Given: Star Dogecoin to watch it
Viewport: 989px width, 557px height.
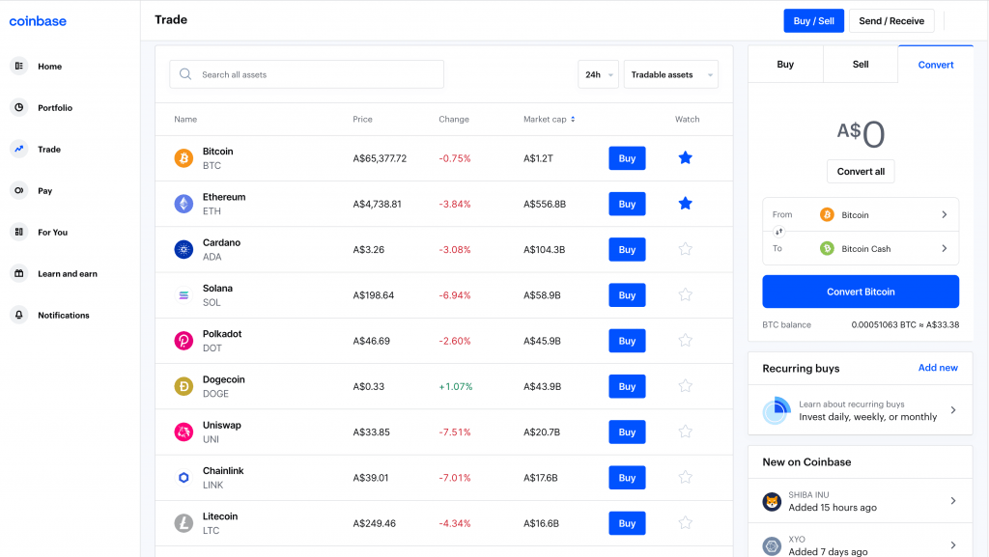Looking at the screenshot, I should coord(685,386).
